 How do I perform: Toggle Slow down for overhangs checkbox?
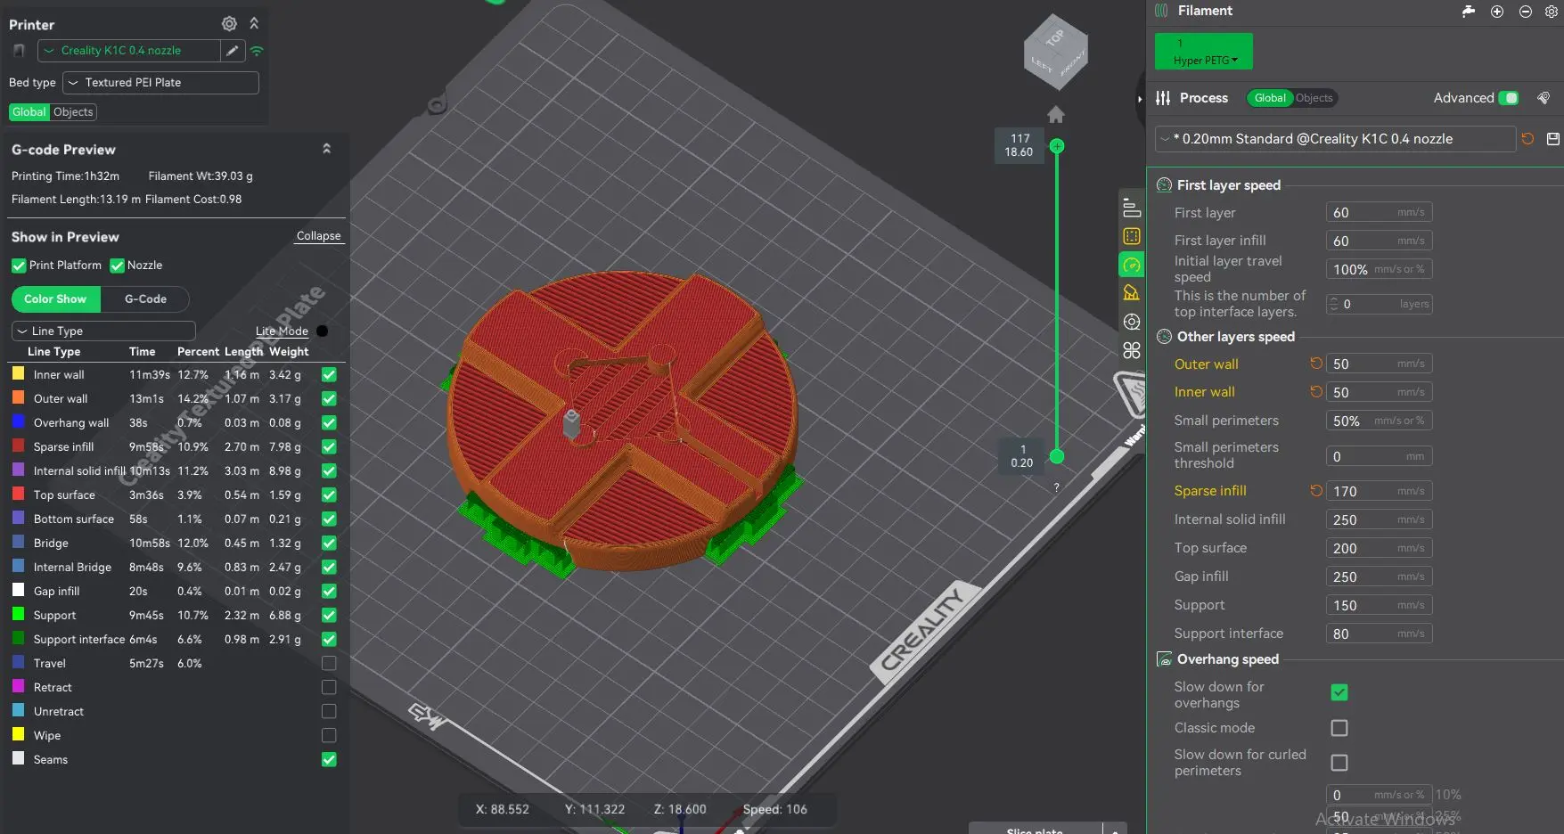click(1339, 692)
